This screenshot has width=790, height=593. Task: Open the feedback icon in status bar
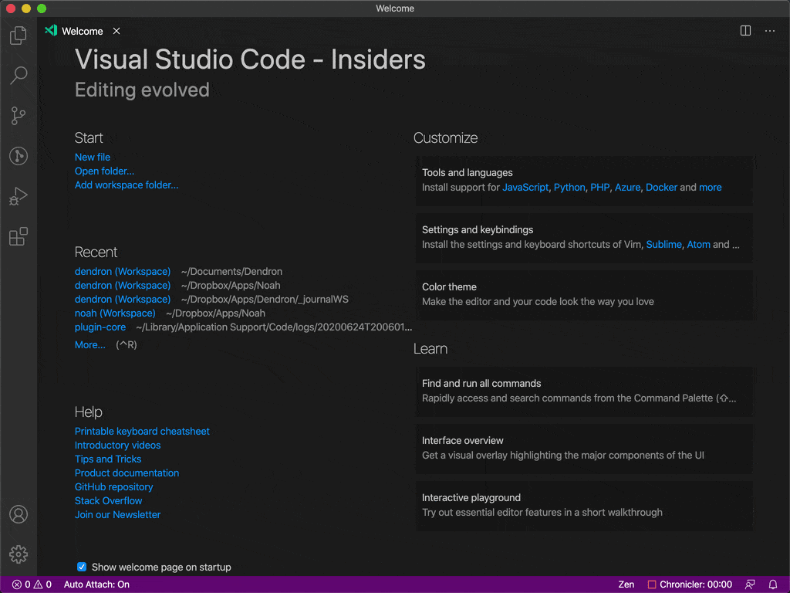coord(750,585)
